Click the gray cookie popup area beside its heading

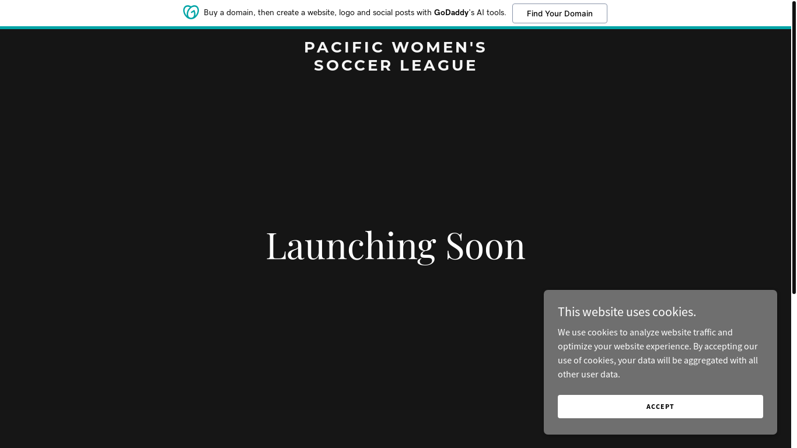(x=735, y=311)
